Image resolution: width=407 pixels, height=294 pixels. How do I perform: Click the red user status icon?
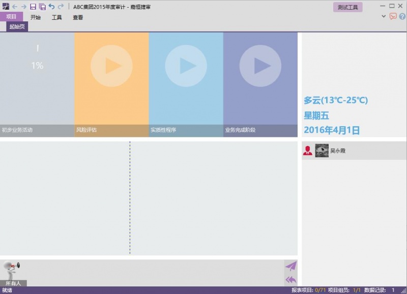point(308,151)
